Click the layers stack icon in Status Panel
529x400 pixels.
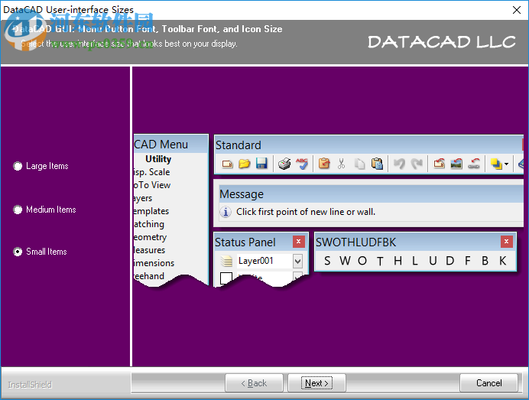[226, 262]
